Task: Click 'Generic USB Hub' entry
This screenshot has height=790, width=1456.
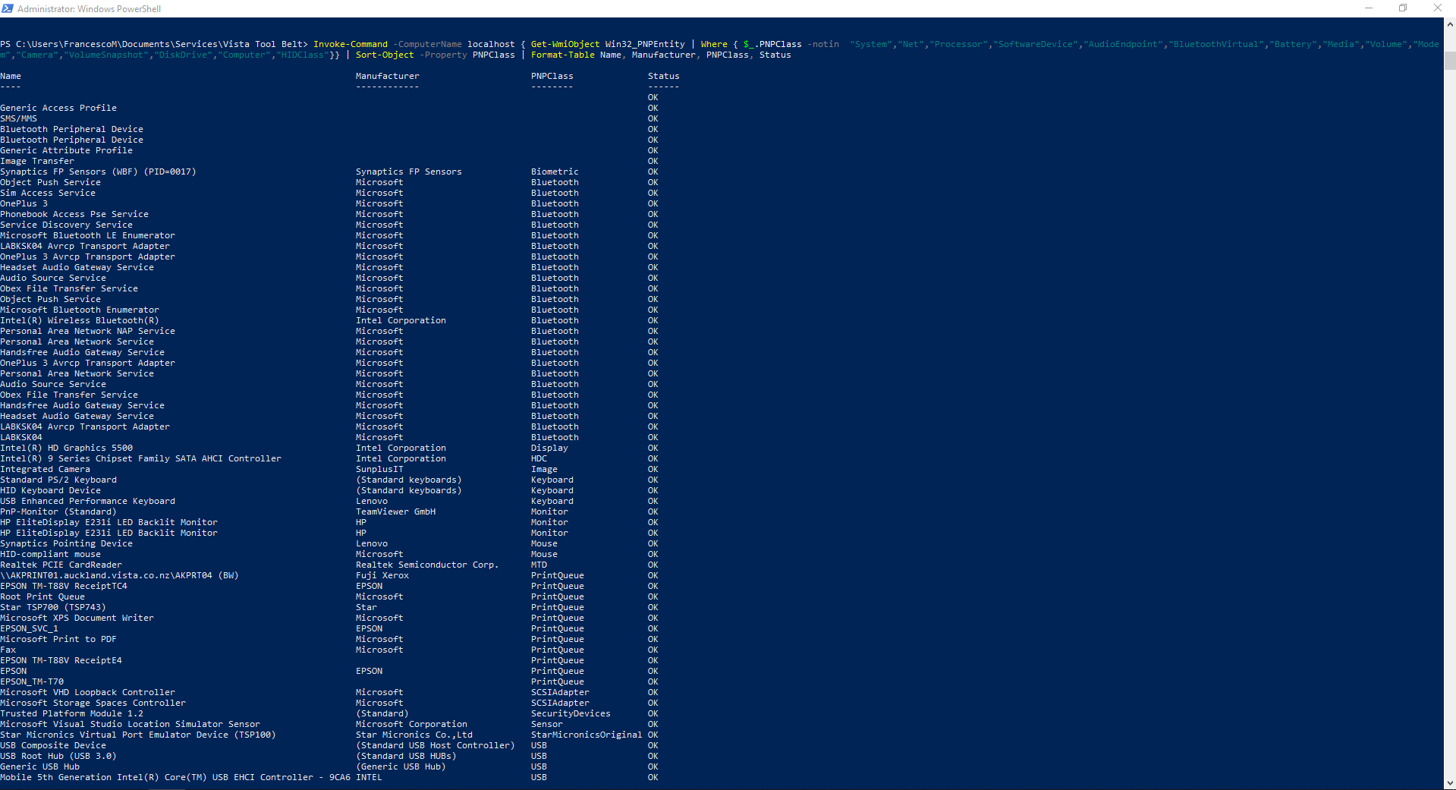Action: coord(39,766)
